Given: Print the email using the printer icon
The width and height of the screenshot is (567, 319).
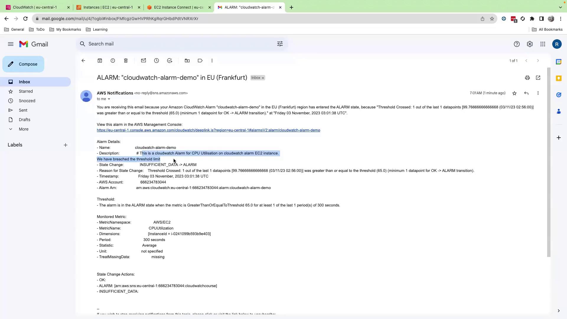Looking at the screenshot, I should tap(527, 78).
